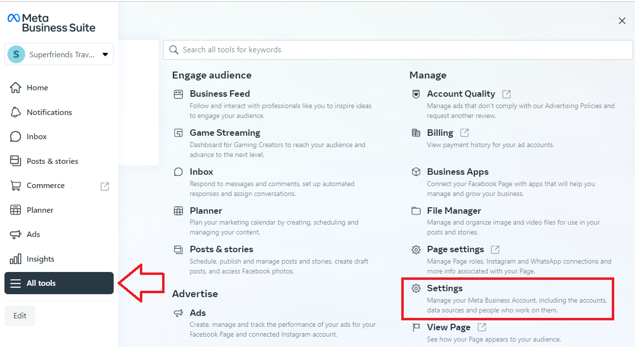Click the Commerce shopping cart icon
The image size is (635, 347).
[16, 186]
